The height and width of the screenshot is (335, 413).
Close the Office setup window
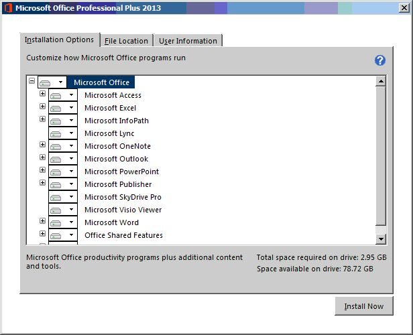(404, 8)
